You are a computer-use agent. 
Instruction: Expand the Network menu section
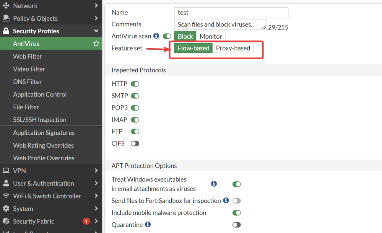pos(96,6)
